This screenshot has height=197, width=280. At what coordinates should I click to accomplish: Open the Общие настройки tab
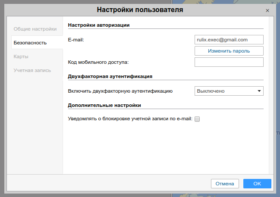point(35,29)
